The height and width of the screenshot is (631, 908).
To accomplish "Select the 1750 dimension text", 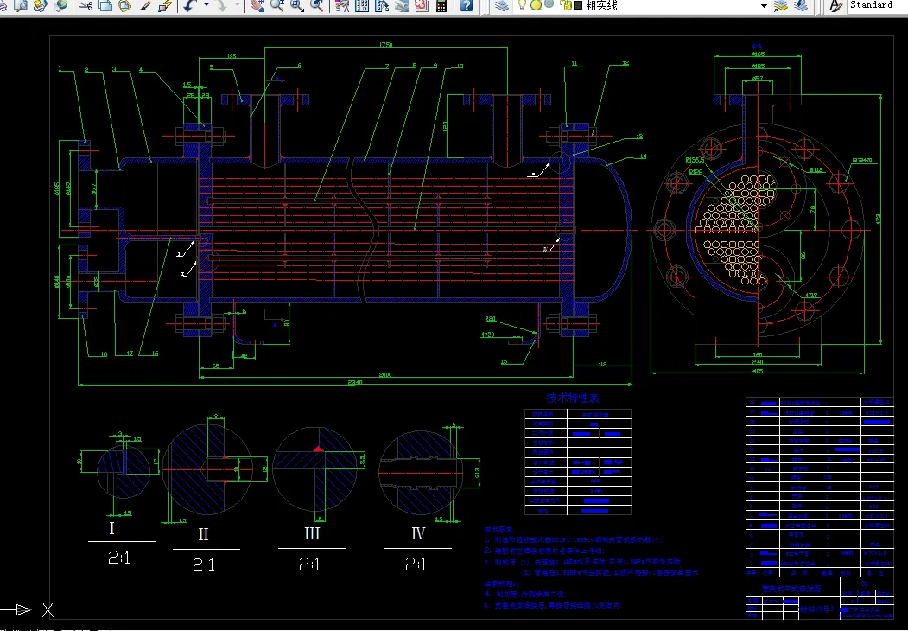I will [385, 45].
